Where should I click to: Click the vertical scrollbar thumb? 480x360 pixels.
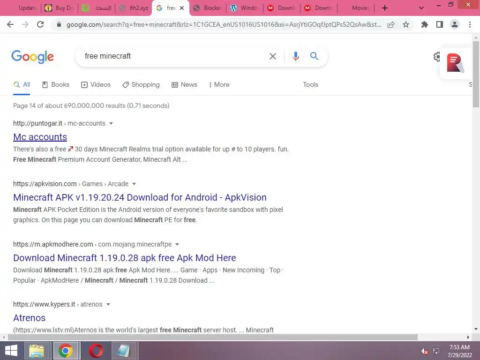(476, 74)
